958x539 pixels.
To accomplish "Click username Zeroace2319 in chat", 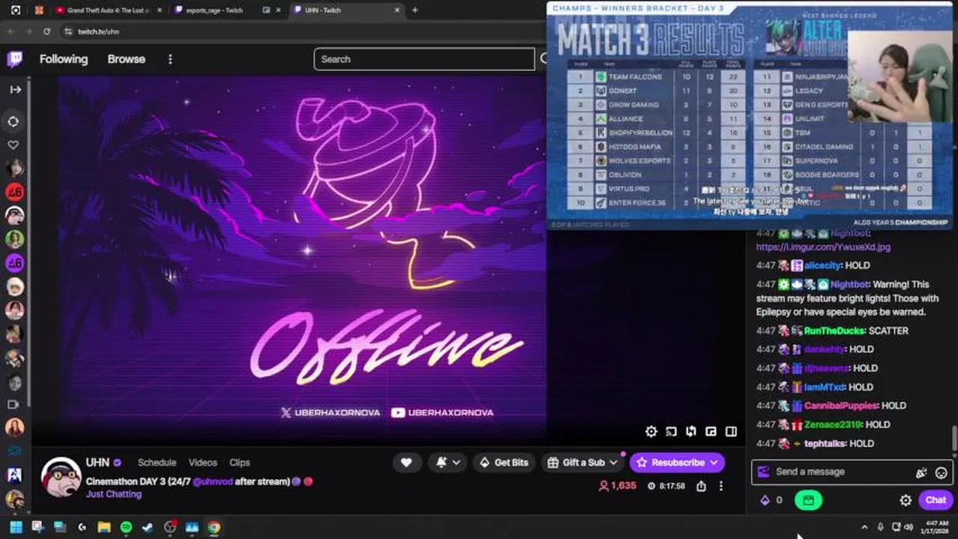I will pos(833,424).
